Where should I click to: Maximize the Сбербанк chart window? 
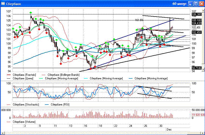(196, 4)
